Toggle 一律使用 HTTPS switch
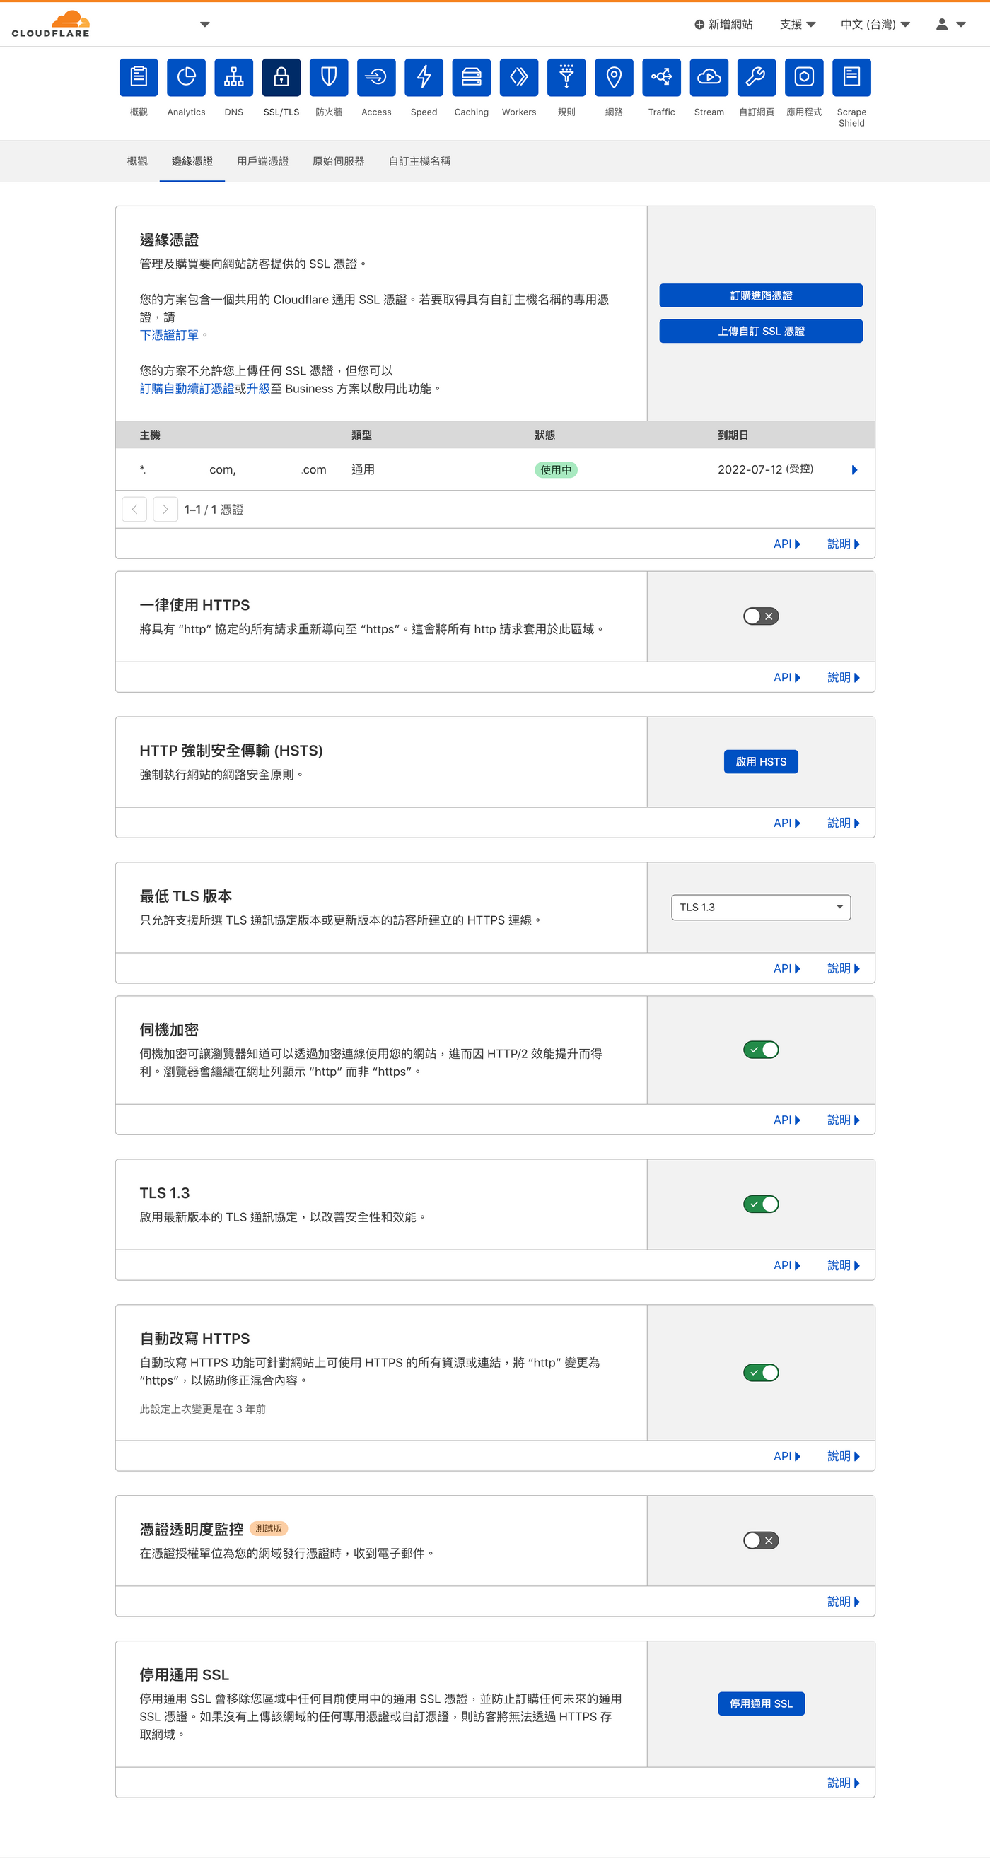 tap(761, 616)
